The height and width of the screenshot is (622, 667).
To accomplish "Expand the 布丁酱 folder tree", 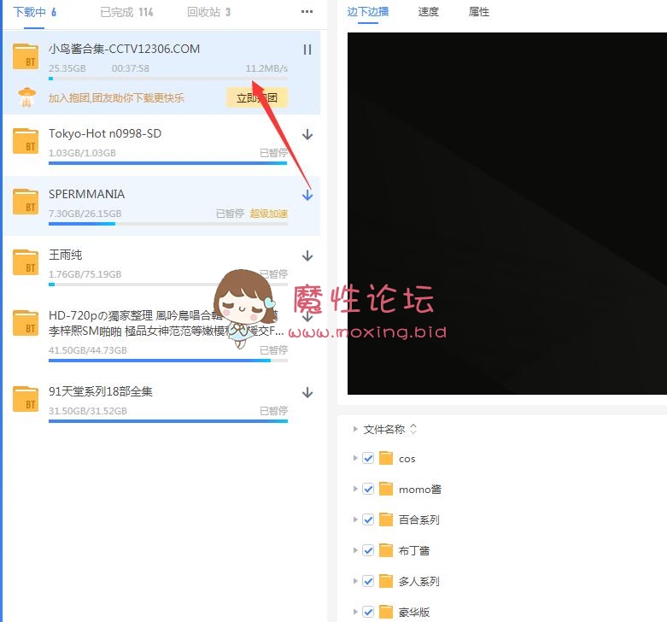I will 355,550.
